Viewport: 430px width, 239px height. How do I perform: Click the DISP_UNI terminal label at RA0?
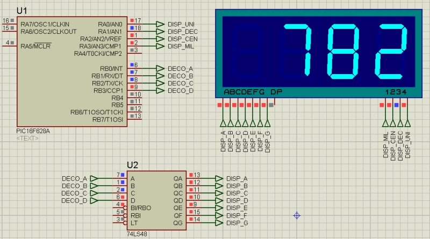tap(181, 24)
